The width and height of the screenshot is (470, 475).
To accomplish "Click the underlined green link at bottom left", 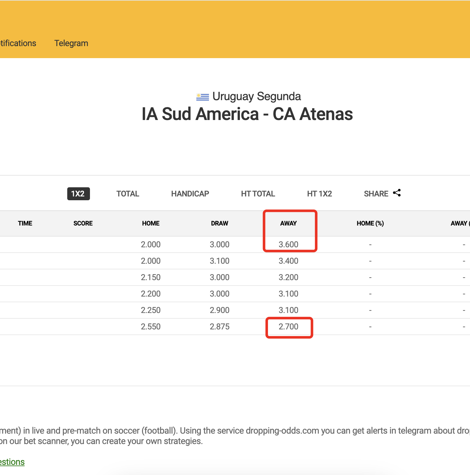I will point(12,462).
